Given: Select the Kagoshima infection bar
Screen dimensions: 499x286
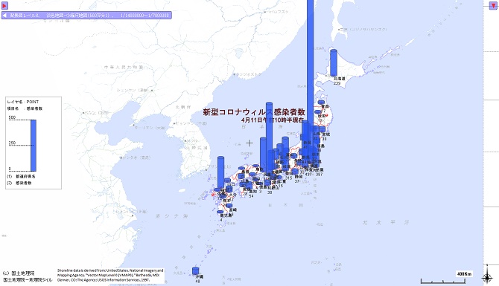Looking at the screenshot, I should pyautogui.click(x=220, y=212).
